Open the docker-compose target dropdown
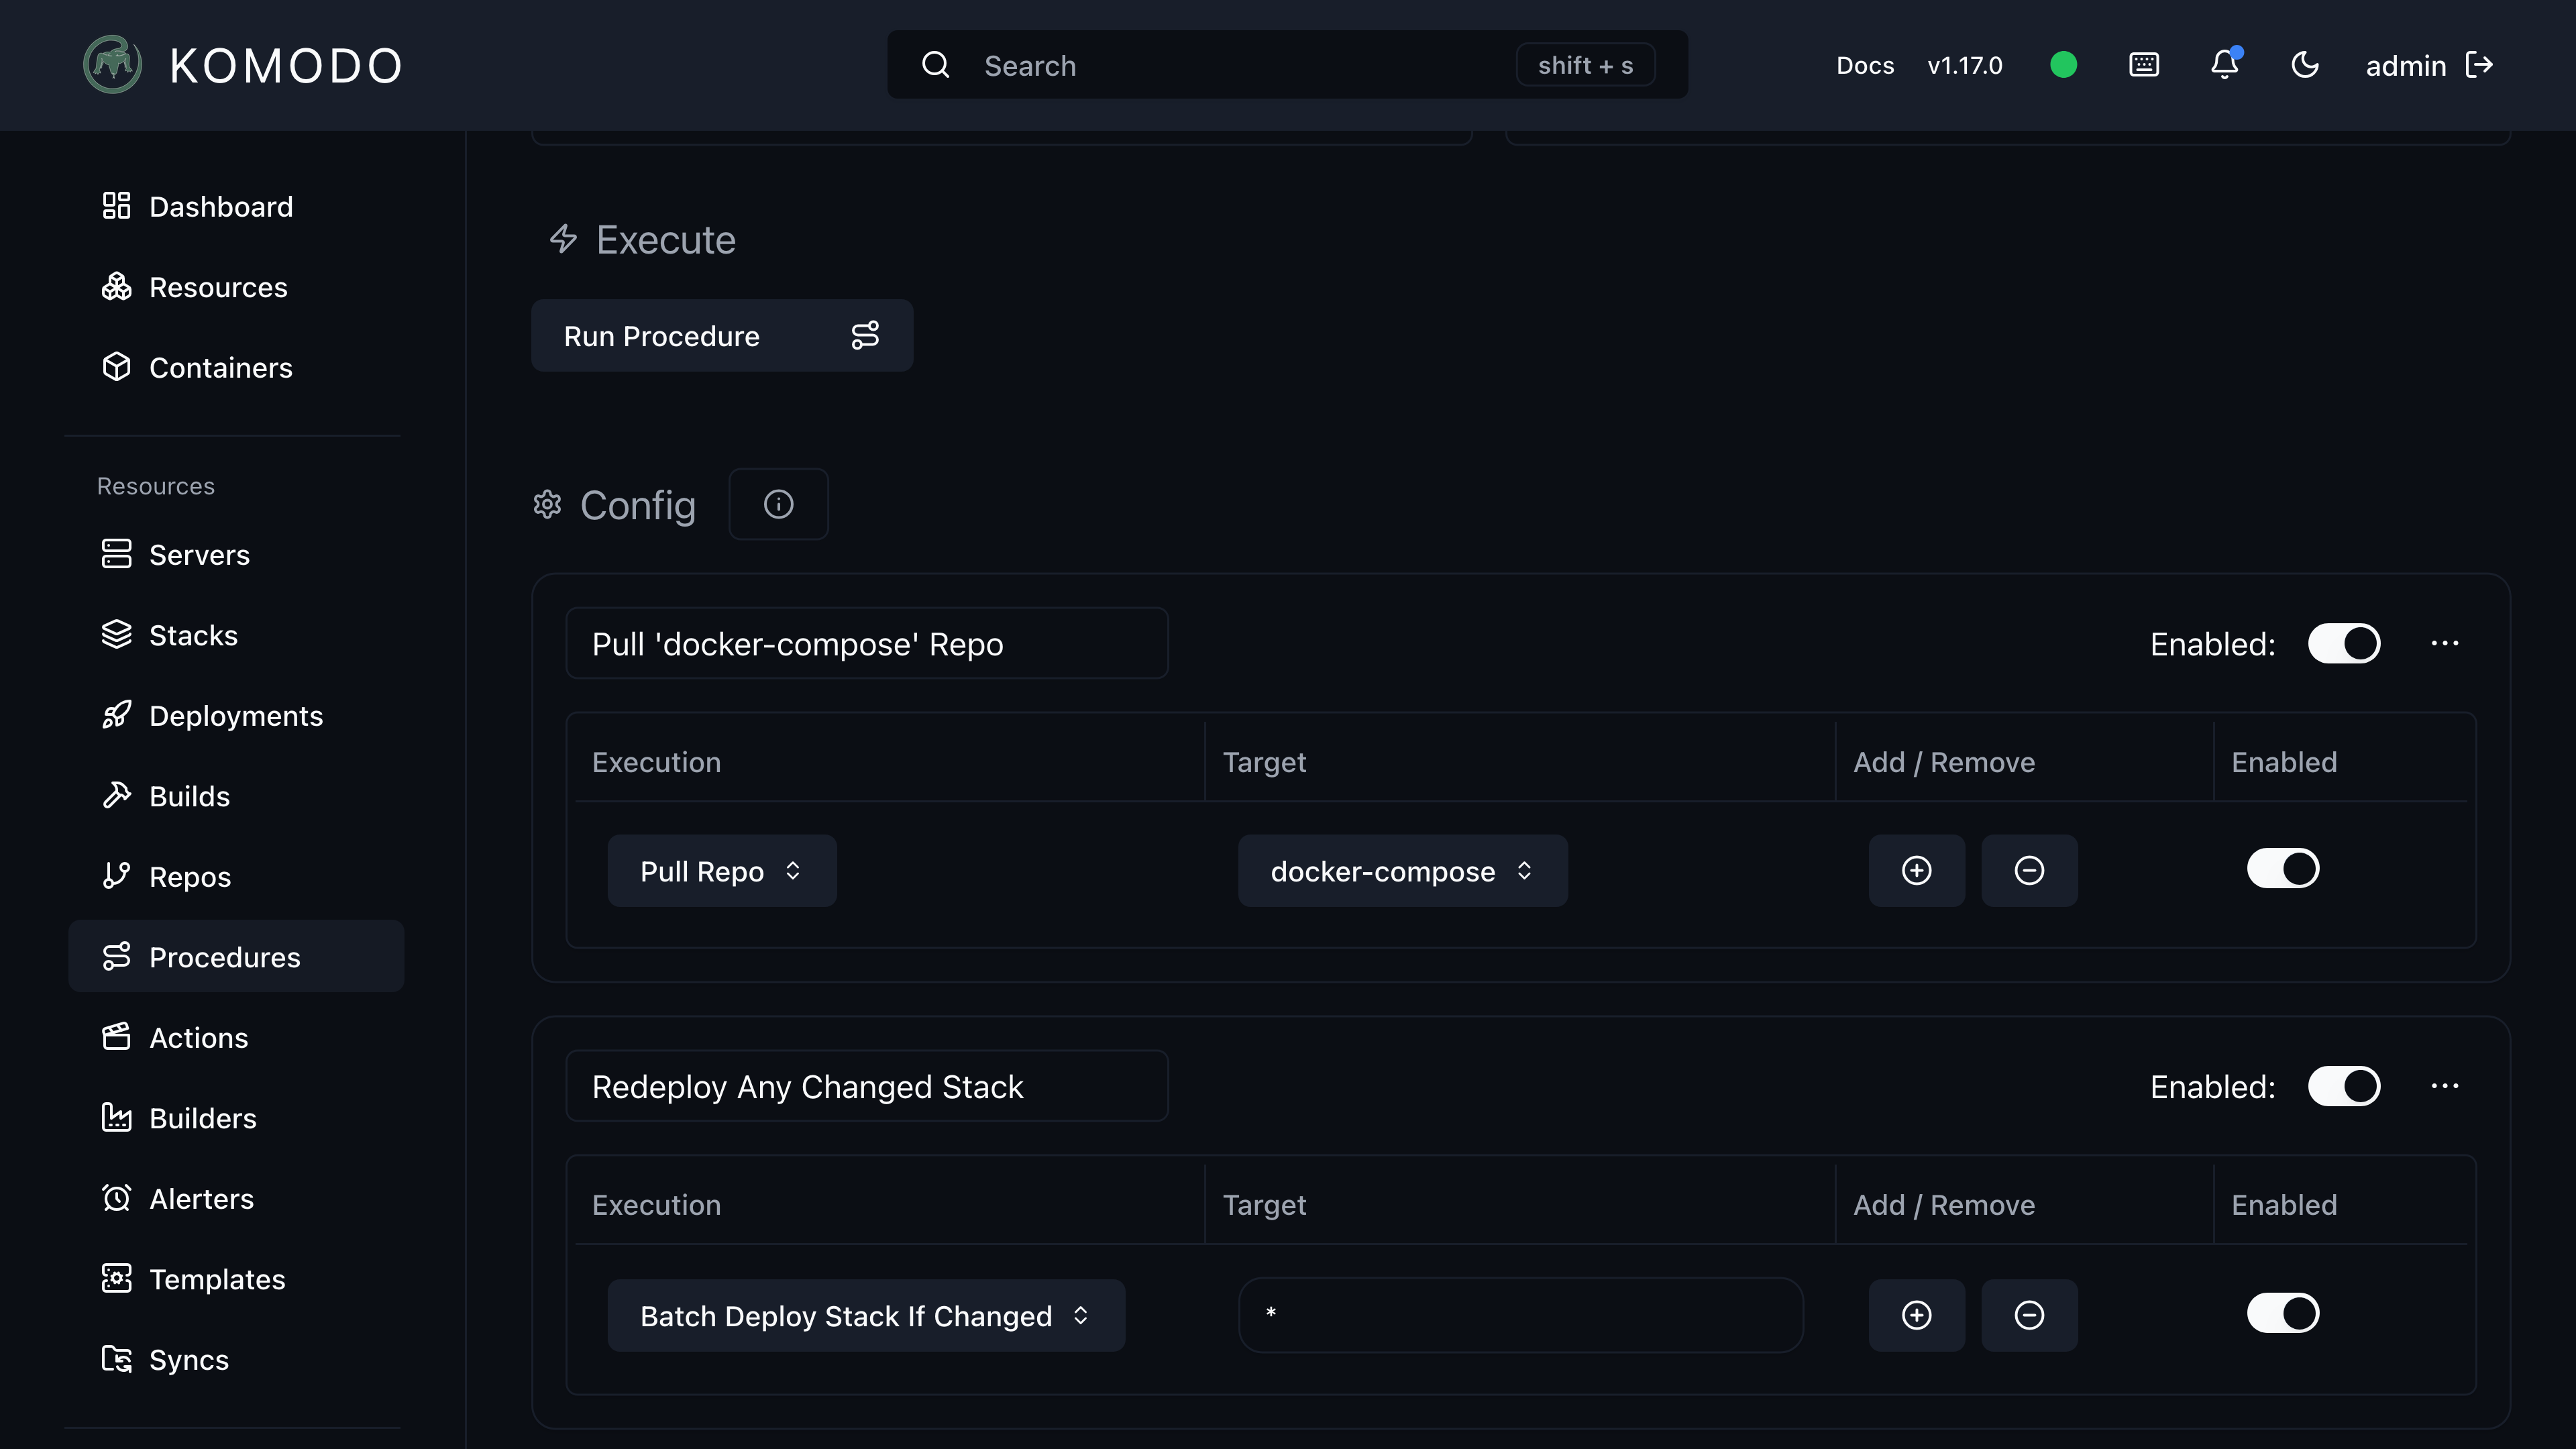This screenshot has height=1449, width=2576. pos(1402,870)
